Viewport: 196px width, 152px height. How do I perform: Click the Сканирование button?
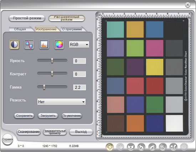(29, 132)
